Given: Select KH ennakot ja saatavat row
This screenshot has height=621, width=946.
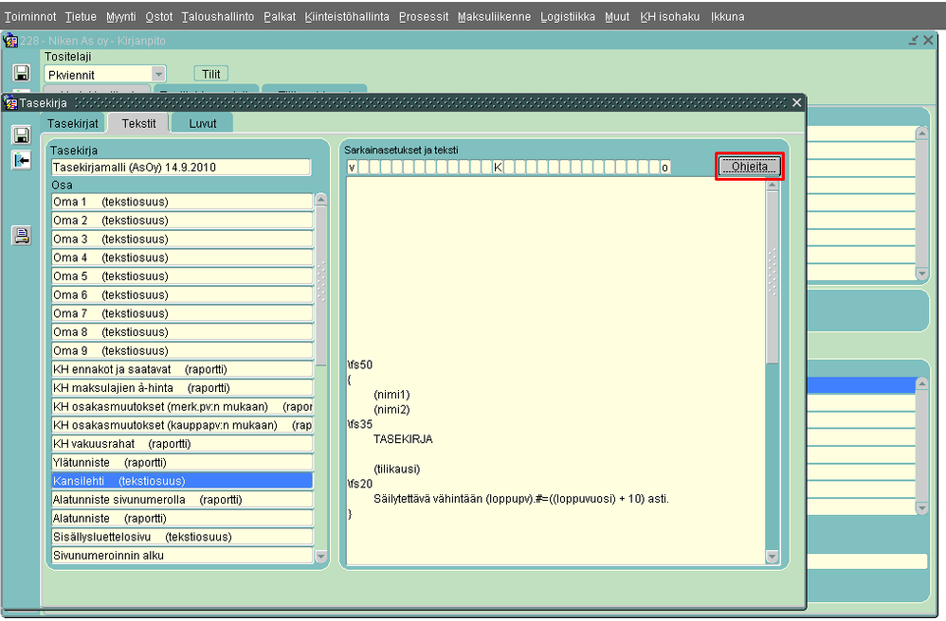Looking at the screenshot, I should point(182,370).
